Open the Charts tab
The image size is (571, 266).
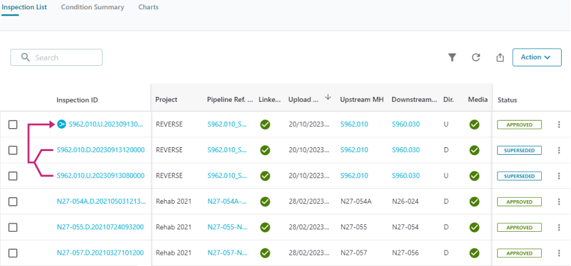click(148, 7)
